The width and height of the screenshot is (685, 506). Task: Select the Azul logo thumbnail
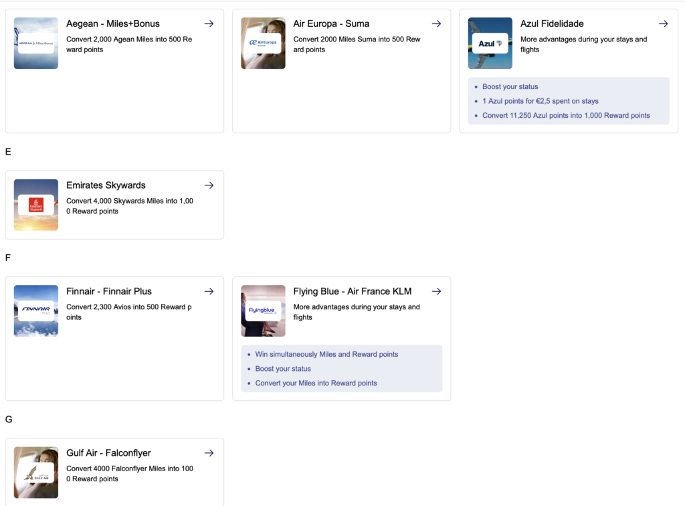click(x=490, y=44)
